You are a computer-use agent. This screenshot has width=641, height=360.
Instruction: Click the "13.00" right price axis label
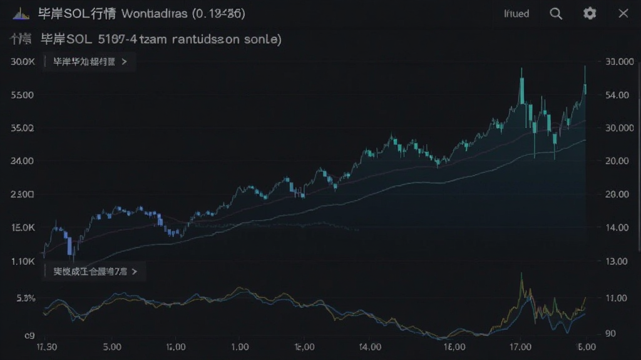(617, 261)
